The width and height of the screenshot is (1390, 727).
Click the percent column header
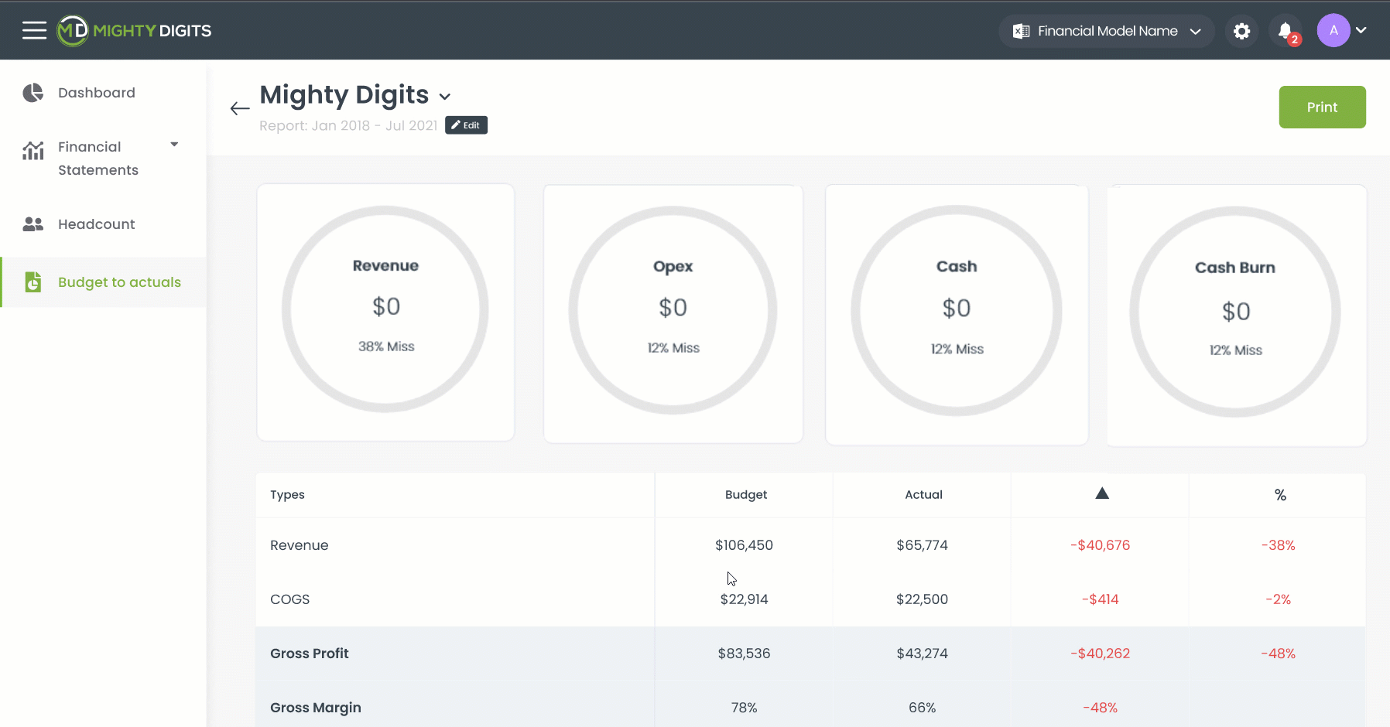click(x=1280, y=495)
